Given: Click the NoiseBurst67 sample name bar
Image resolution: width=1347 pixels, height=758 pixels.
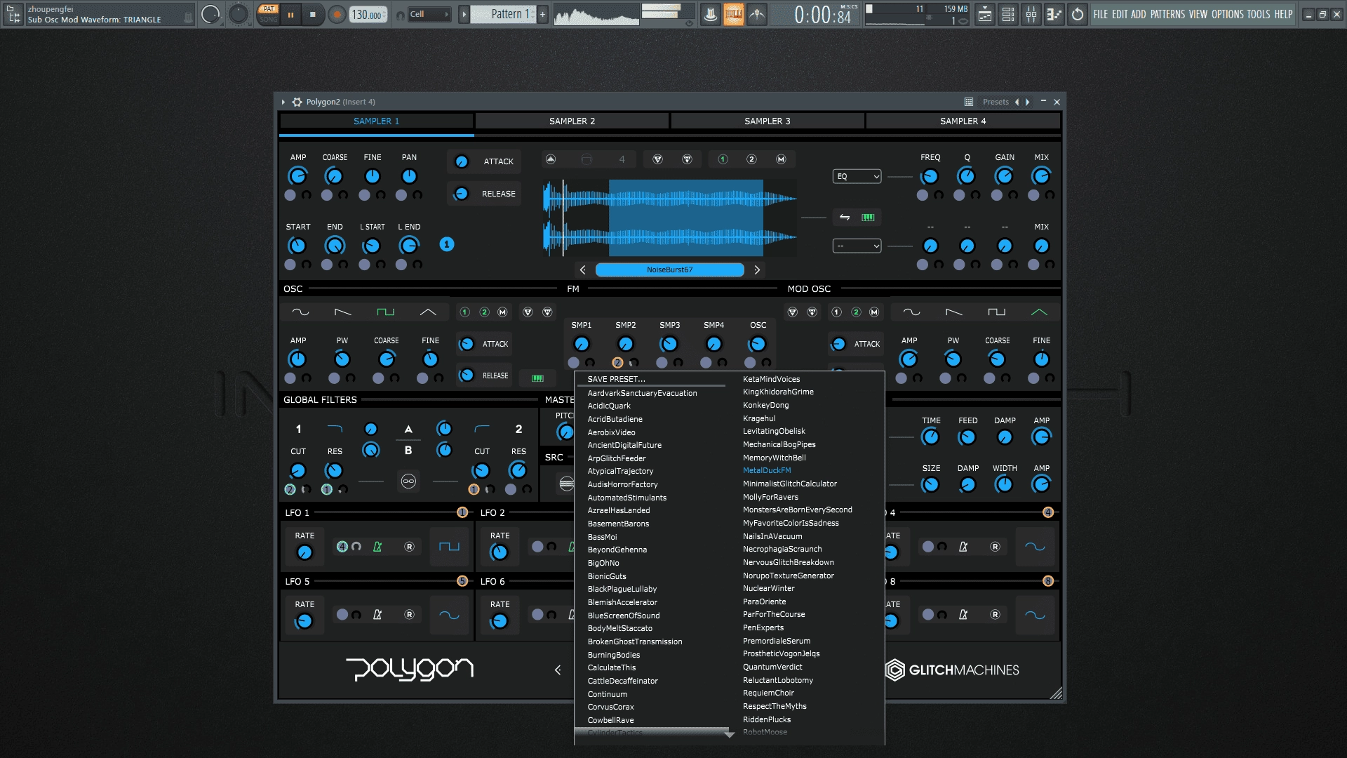Looking at the screenshot, I should 669,270.
